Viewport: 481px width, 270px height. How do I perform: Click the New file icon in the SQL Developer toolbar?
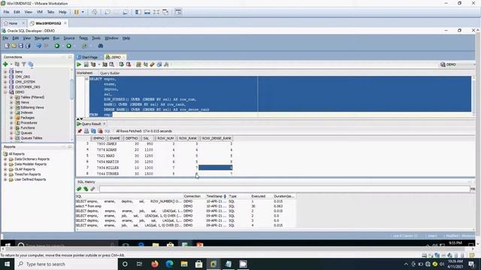click(x=7, y=46)
